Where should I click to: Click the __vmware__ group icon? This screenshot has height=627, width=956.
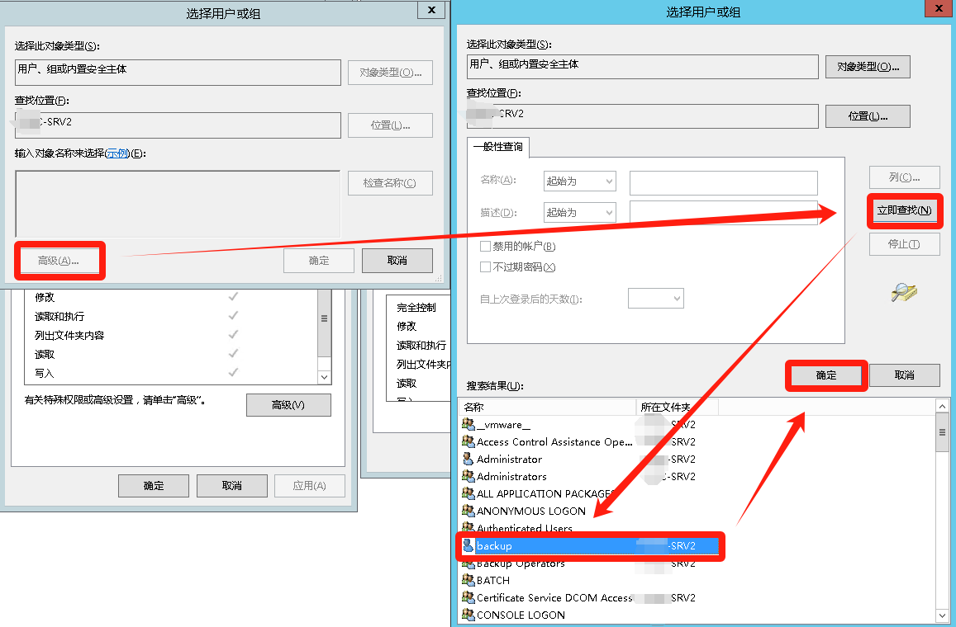(468, 425)
